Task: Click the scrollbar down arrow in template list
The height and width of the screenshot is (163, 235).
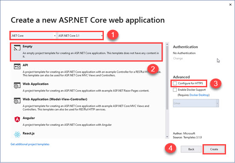Action: tap(167, 137)
